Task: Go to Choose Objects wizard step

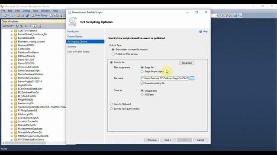Action: (x=75, y=37)
